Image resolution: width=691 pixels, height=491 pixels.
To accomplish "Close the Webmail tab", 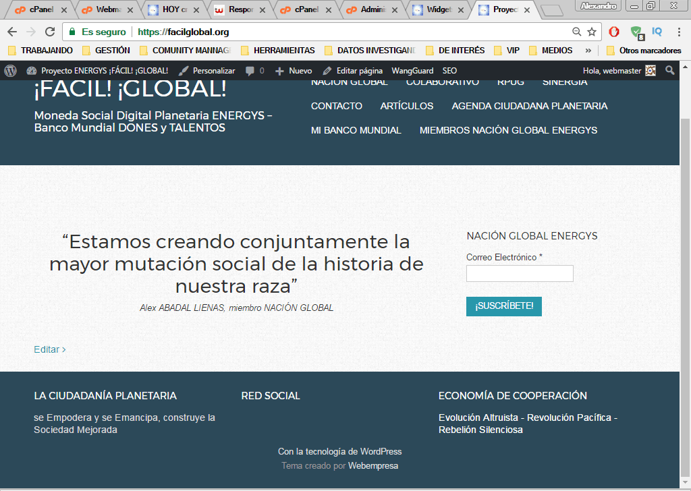I will pos(130,9).
